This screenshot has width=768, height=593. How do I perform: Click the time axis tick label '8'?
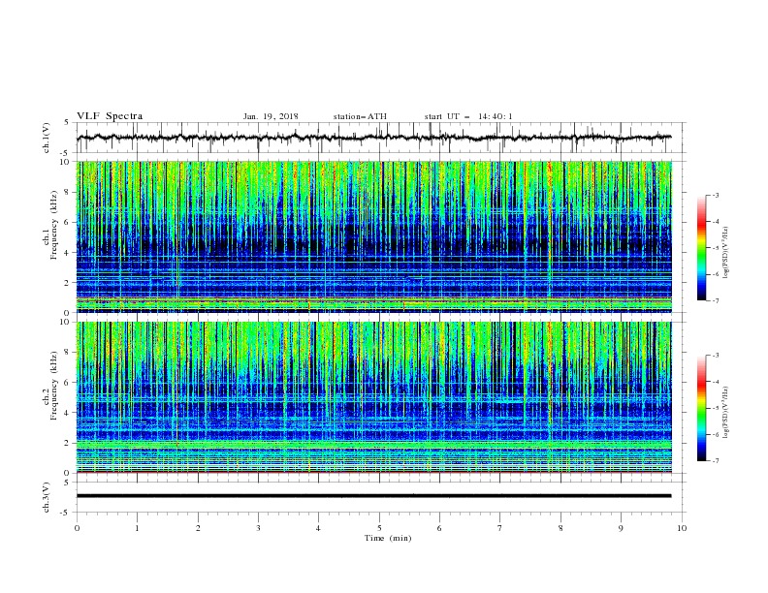point(560,528)
